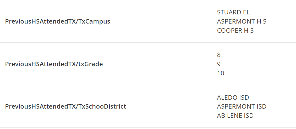The image size is (296, 129).
Task: Select the ALEDO ISD district value
Action: tap(233, 98)
